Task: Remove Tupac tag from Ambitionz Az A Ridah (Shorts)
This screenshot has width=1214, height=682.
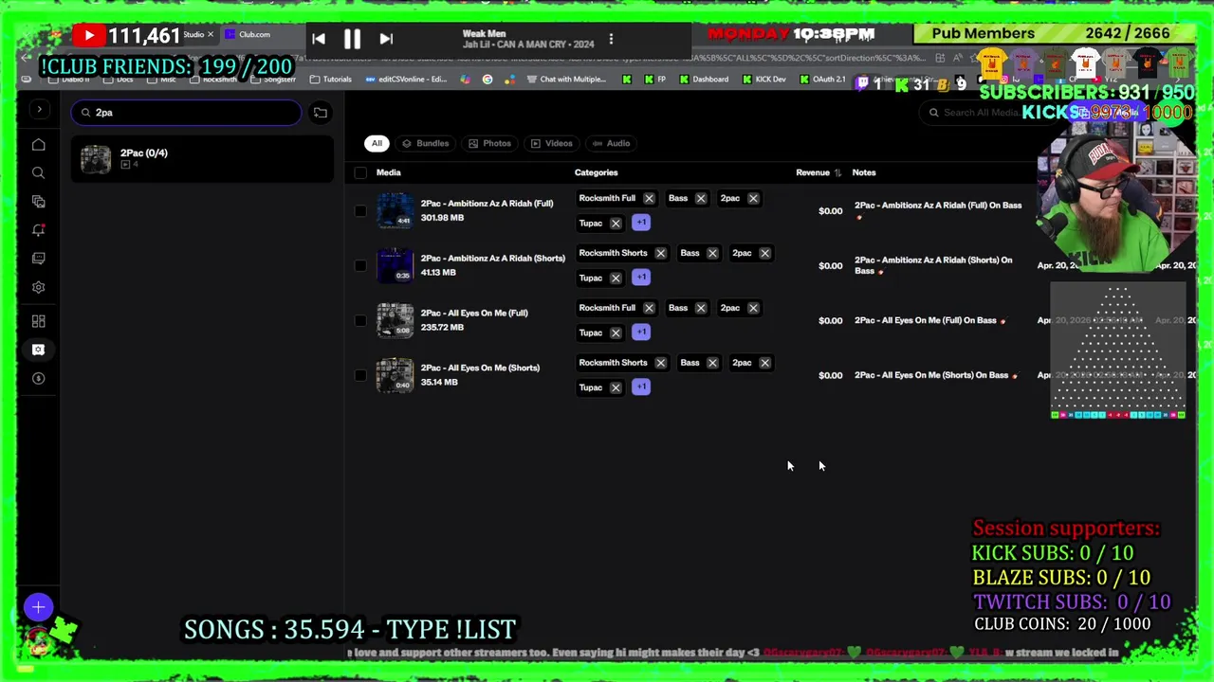Action: (x=616, y=278)
